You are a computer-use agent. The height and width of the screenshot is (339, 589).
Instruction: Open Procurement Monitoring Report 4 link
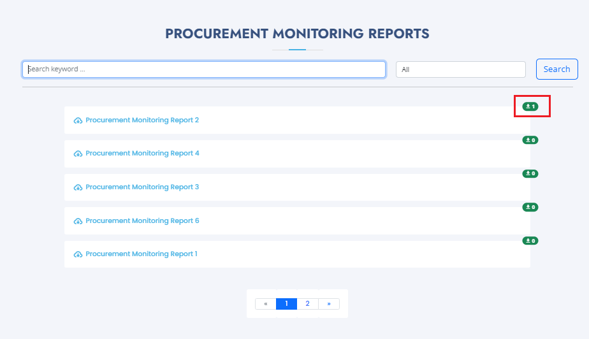tap(142, 153)
